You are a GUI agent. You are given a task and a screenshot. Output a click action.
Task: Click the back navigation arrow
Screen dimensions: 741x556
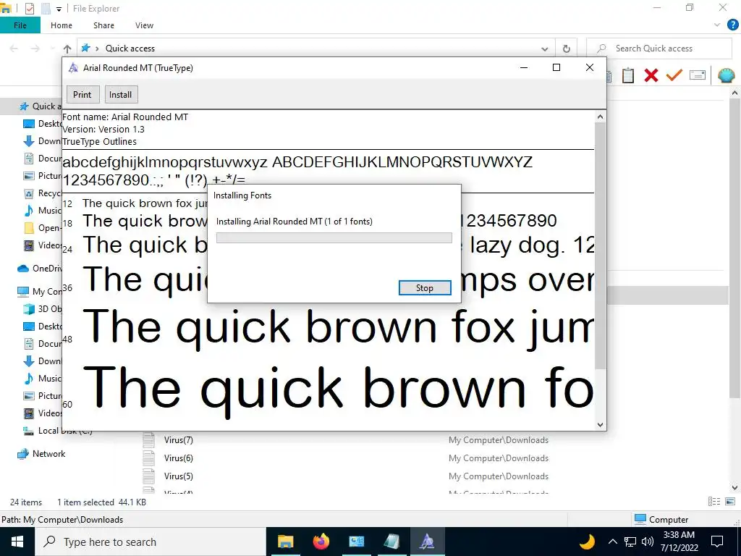(x=14, y=49)
